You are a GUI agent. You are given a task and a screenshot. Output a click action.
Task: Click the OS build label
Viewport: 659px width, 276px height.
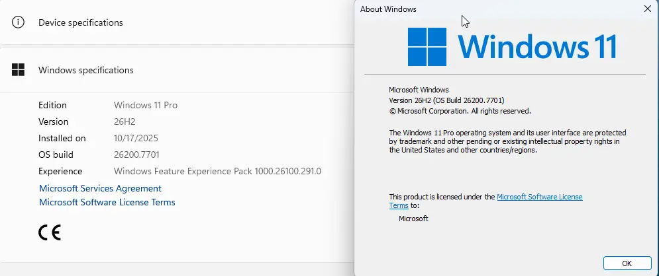pyautogui.click(x=56, y=155)
